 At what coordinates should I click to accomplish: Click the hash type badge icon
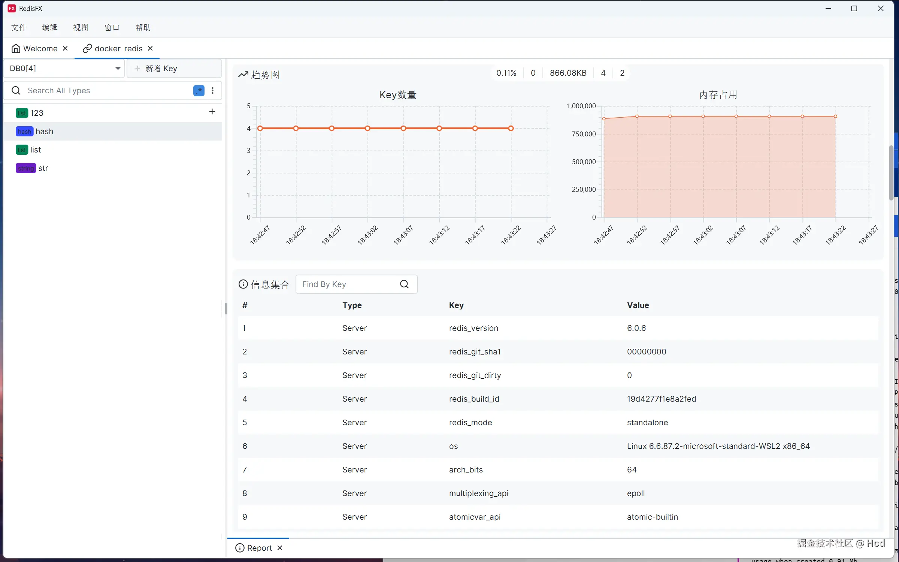24,132
